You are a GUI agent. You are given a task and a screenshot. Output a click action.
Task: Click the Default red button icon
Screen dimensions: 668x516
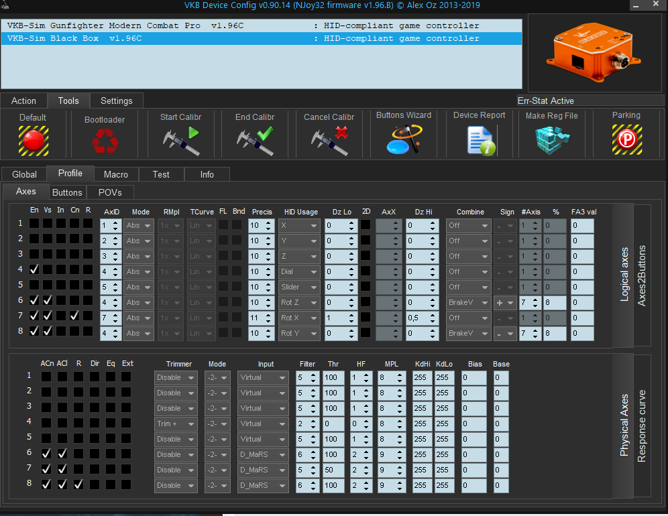tap(32, 140)
